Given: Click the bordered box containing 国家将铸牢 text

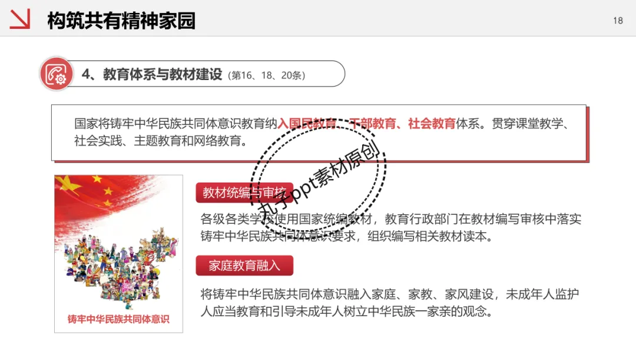Looking at the screenshot, I should coord(319,133).
